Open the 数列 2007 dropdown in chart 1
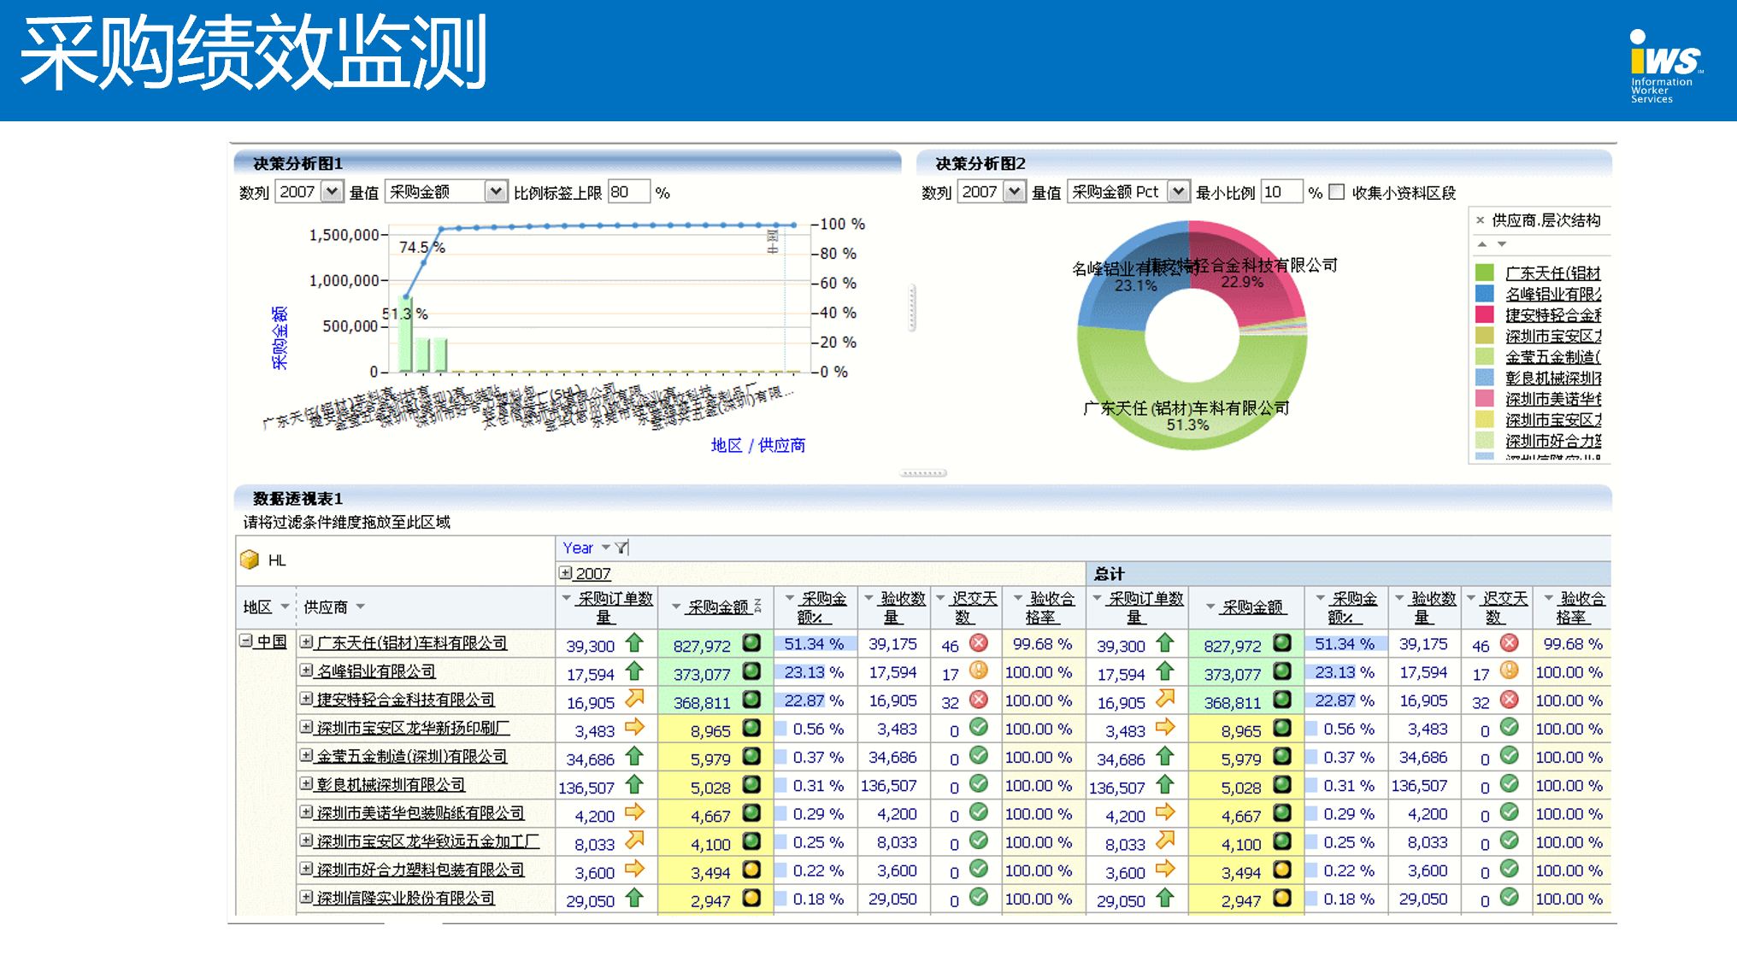 click(332, 192)
